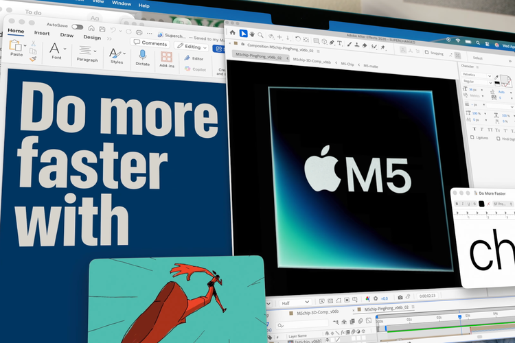Toggle the Ligatures checkbox in Character panel
The height and width of the screenshot is (343, 515).
click(472, 137)
